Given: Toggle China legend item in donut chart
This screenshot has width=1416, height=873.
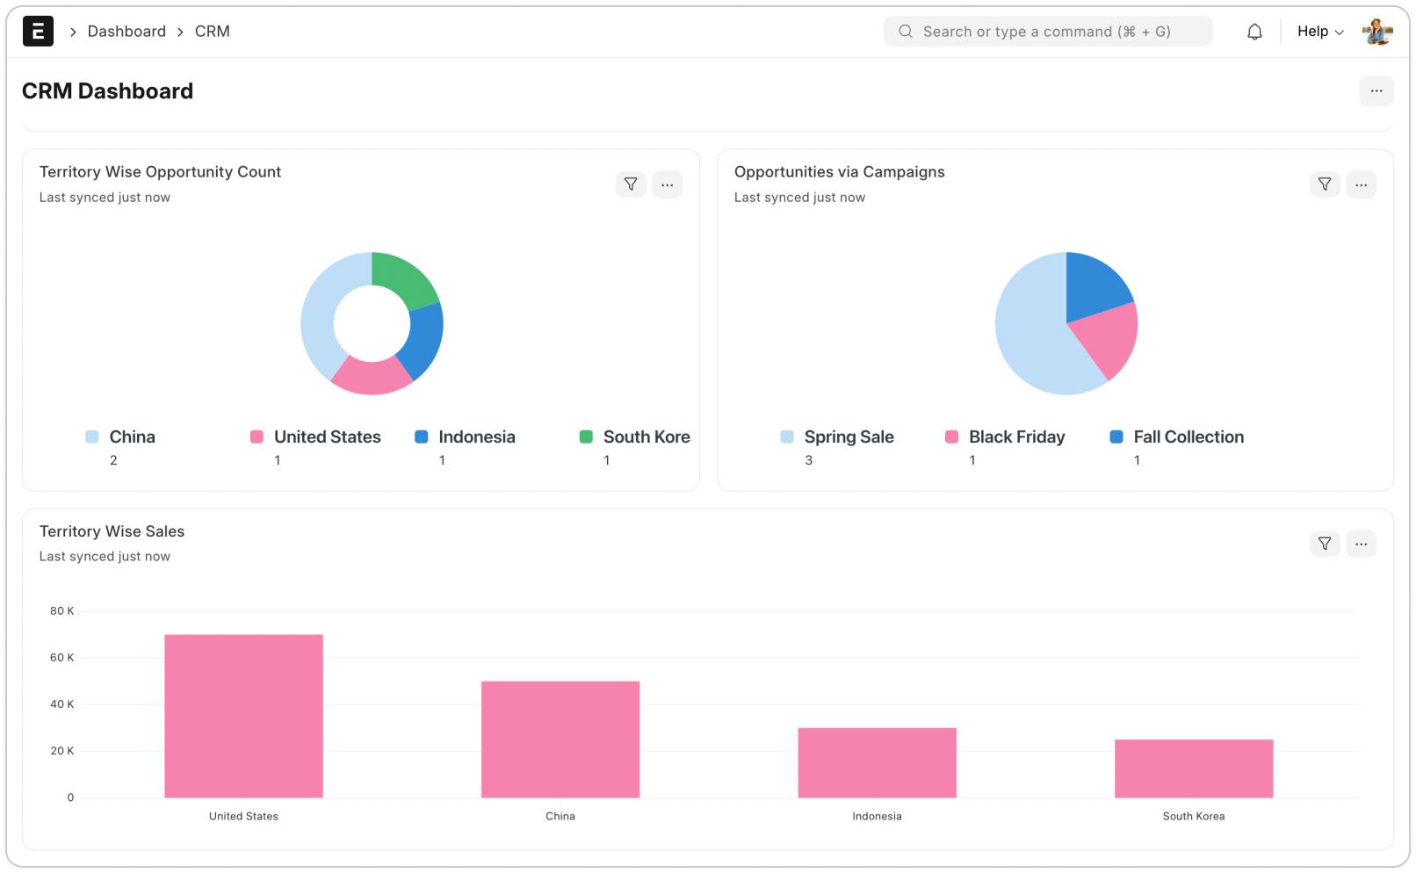Looking at the screenshot, I should click(132, 437).
